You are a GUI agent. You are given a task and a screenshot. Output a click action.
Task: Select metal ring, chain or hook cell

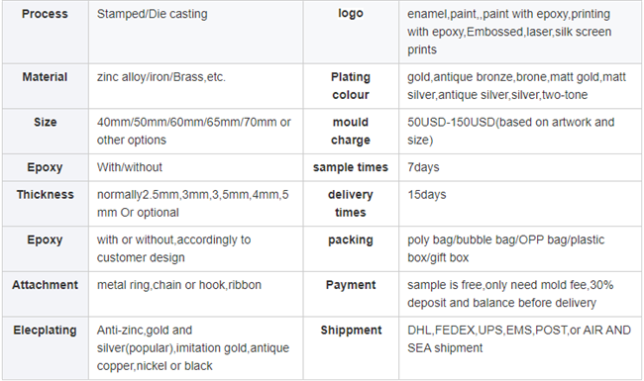point(196,294)
